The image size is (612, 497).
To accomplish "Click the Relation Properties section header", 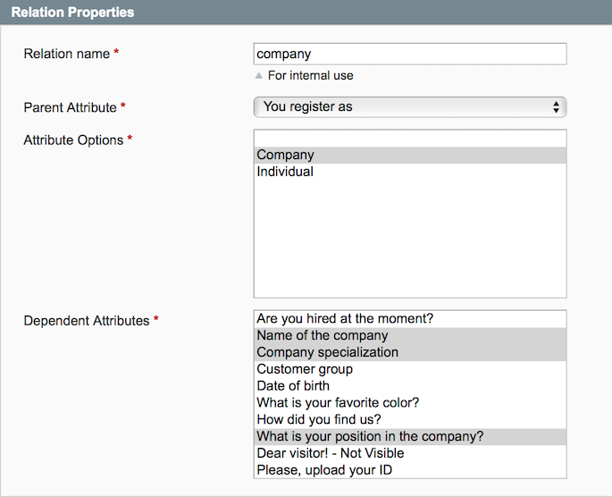I will pos(72,13).
